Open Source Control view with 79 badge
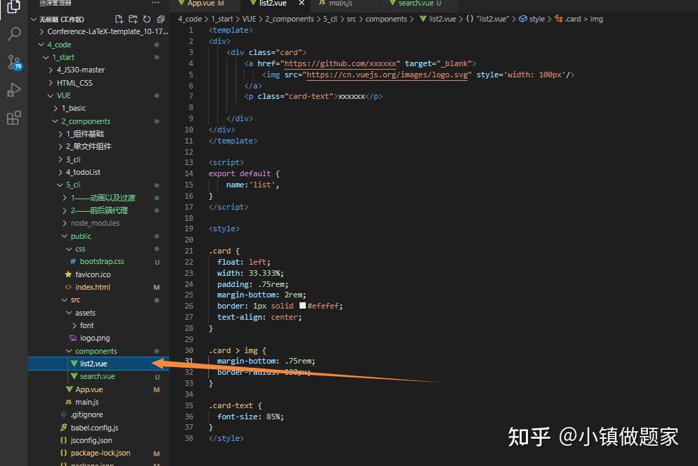 point(14,62)
